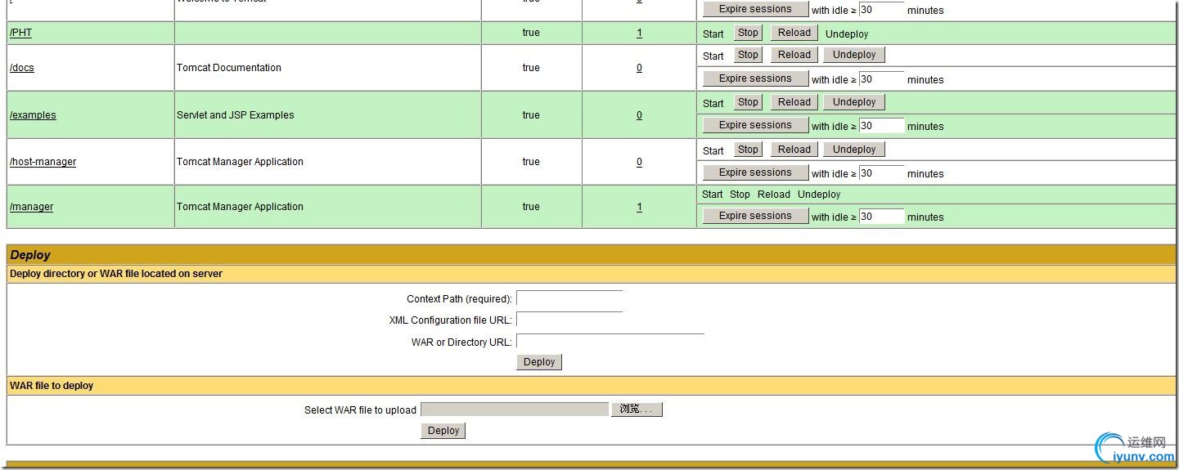Open the /docs application link

pos(22,68)
